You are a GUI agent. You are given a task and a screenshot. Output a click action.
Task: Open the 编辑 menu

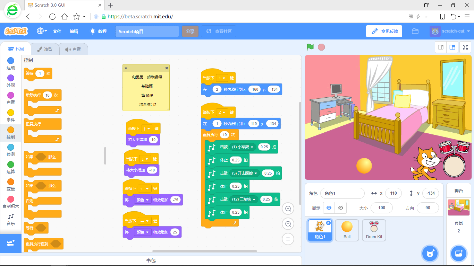[x=74, y=31]
